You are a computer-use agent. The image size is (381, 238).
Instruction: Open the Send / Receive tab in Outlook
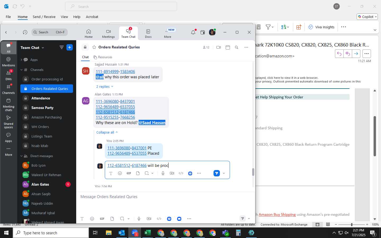[44, 17]
